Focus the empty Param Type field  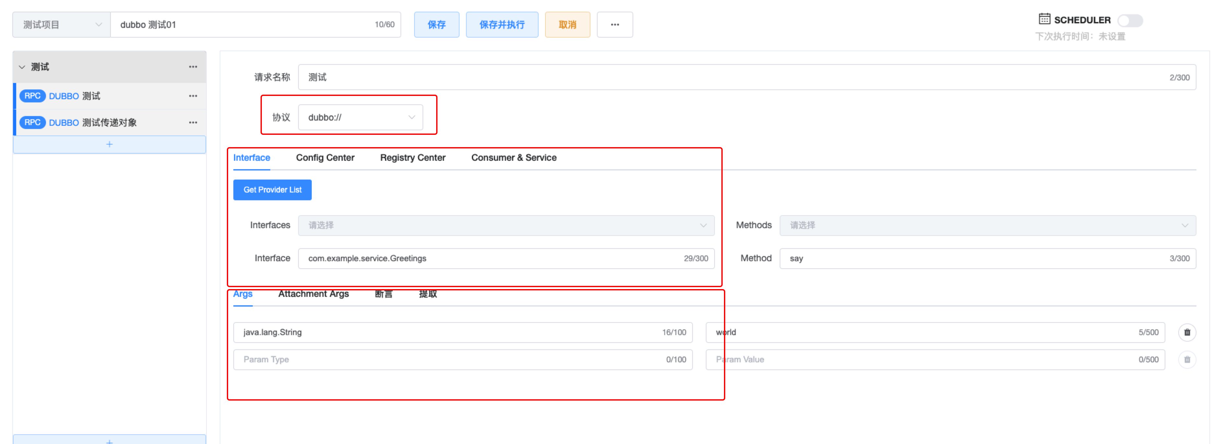click(x=462, y=360)
